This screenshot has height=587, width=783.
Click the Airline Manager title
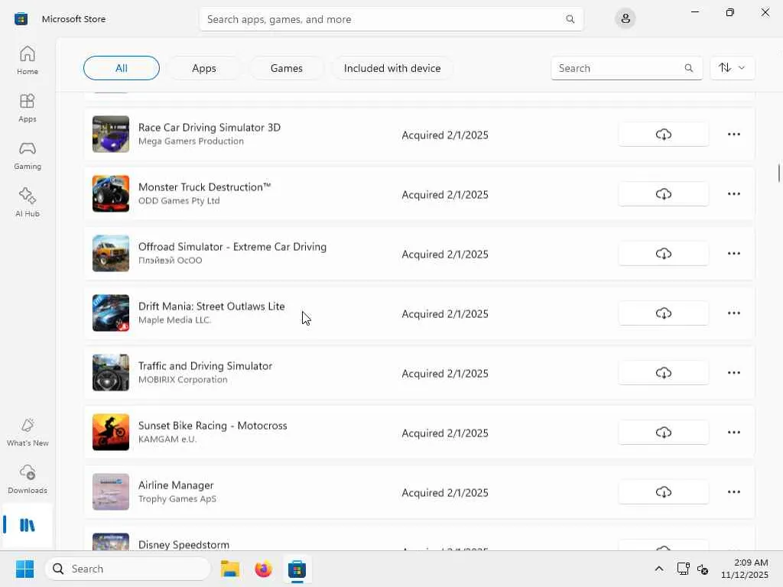pos(176,485)
